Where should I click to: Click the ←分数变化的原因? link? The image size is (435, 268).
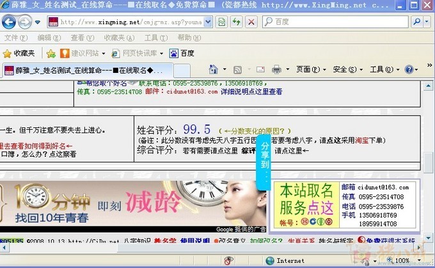[x=255, y=130]
